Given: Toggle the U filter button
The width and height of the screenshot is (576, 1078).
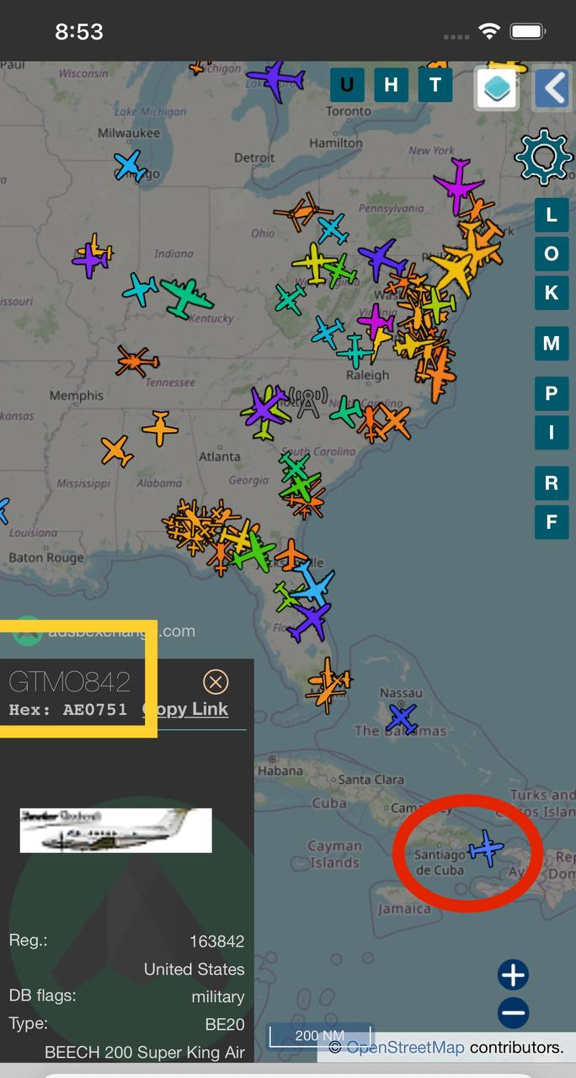Looking at the screenshot, I should point(347,84).
